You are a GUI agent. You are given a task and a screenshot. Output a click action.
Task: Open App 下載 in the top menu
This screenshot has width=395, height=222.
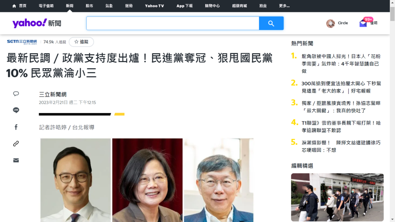(184, 6)
